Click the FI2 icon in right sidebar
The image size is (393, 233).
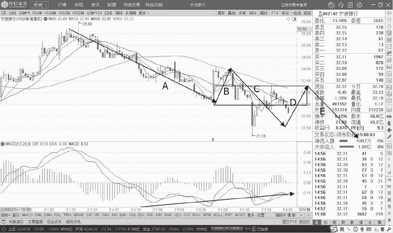pos(389,87)
